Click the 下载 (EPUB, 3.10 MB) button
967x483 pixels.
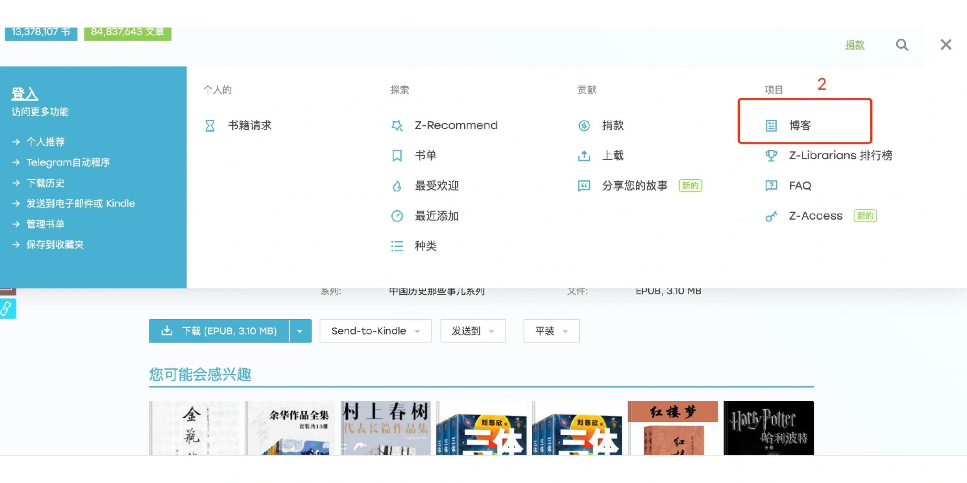(219, 331)
